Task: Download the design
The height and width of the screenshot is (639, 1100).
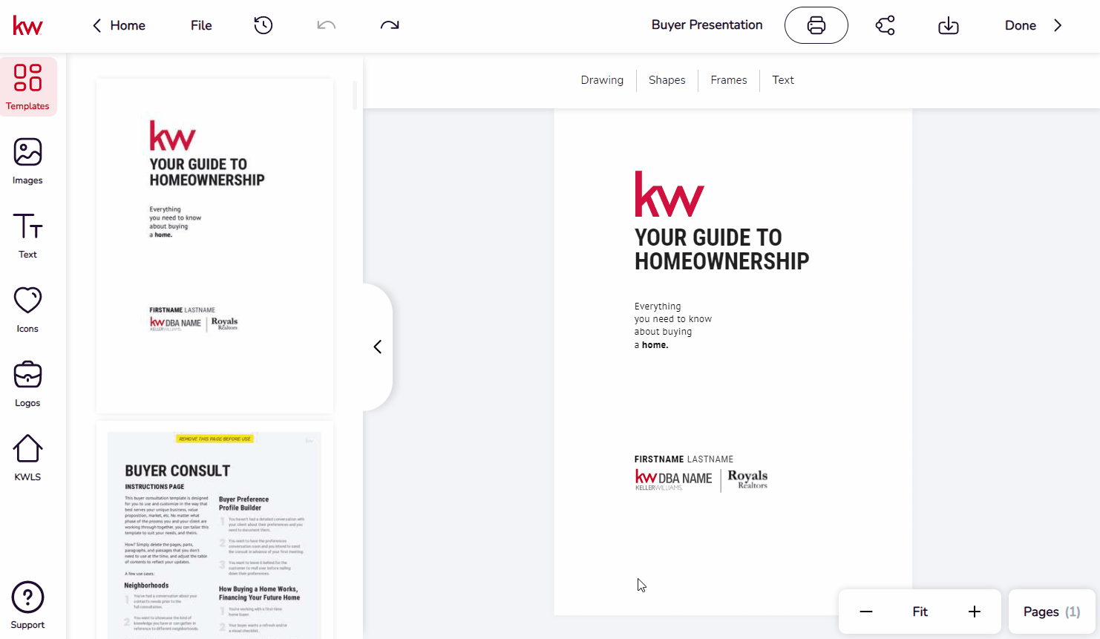Action: click(x=948, y=25)
